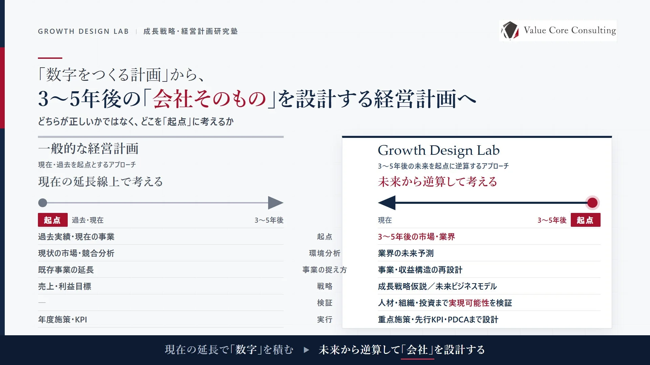The width and height of the screenshot is (650, 365).
Task: Click the red 起点 badge beside red 3〜5年後
Action: click(585, 220)
